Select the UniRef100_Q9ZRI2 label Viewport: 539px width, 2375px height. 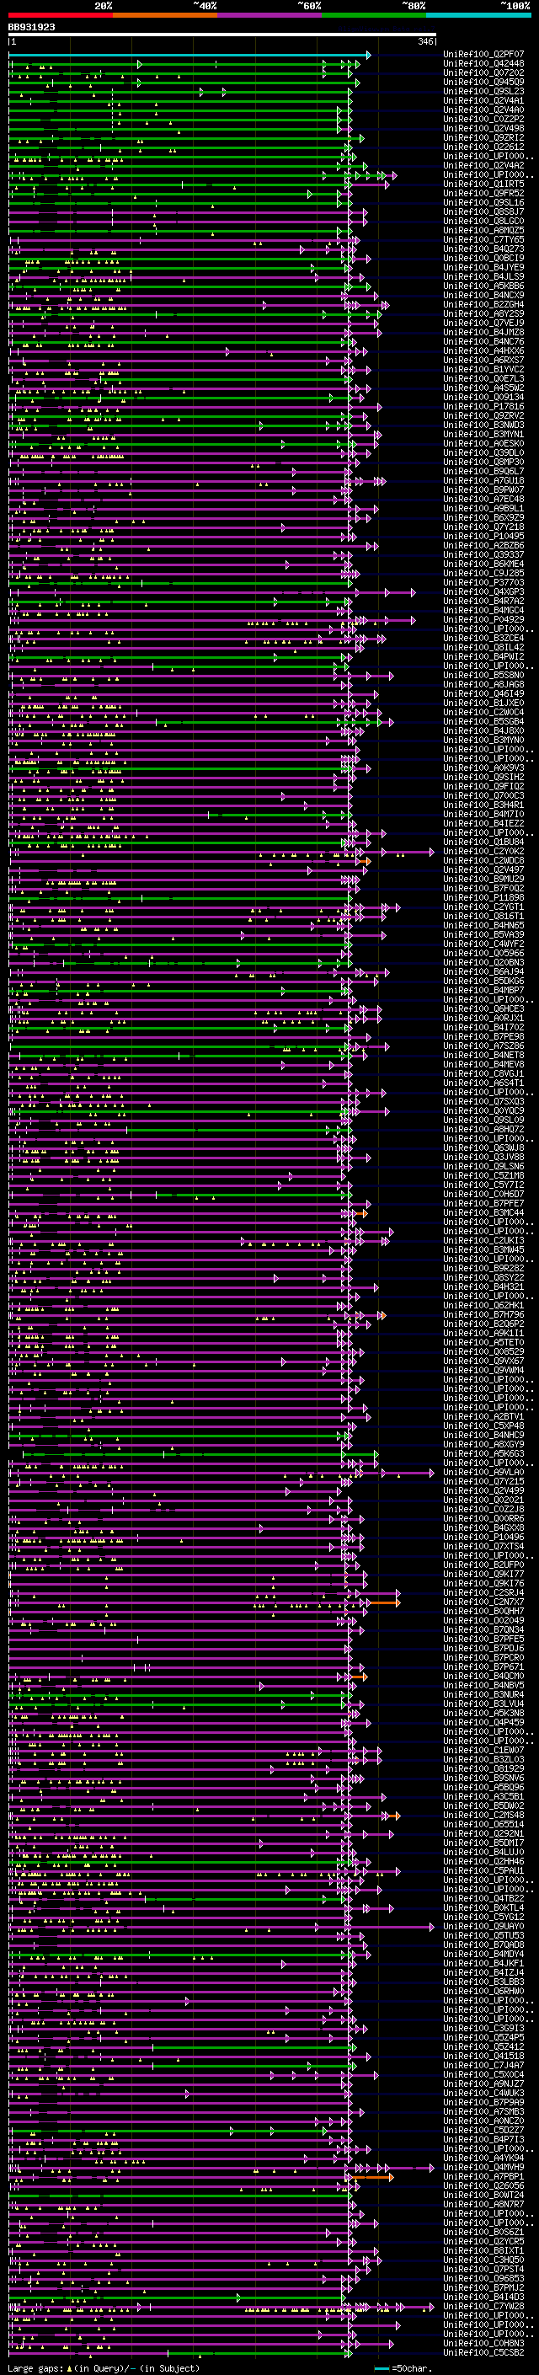click(483, 138)
